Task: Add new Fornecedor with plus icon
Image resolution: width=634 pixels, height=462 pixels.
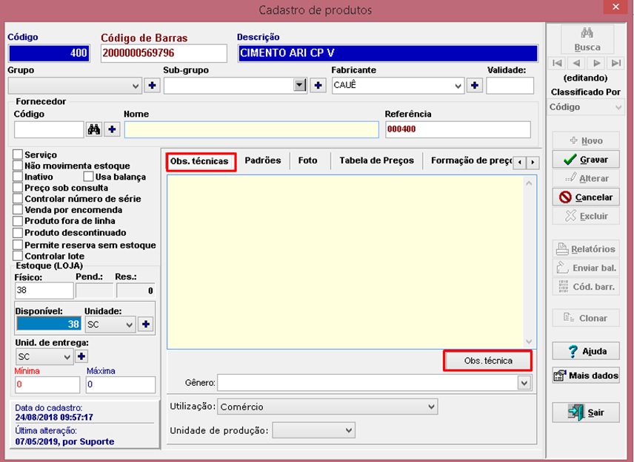Action: (x=112, y=129)
